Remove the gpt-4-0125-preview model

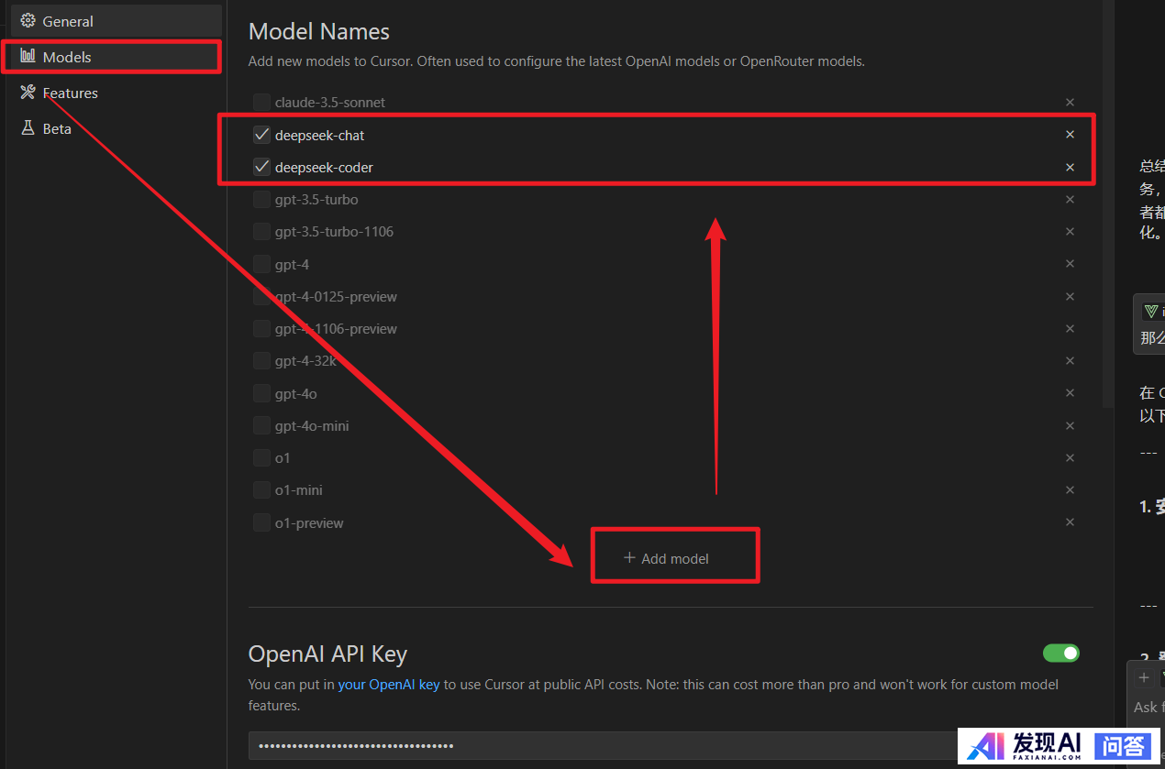tap(1070, 296)
